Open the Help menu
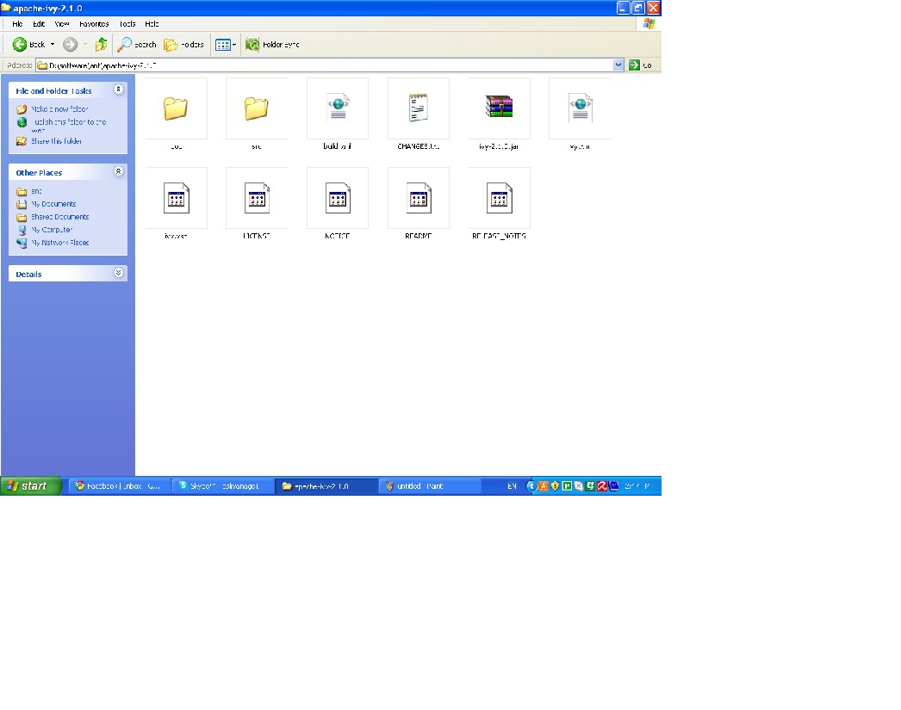The image size is (901, 710). pos(152,24)
